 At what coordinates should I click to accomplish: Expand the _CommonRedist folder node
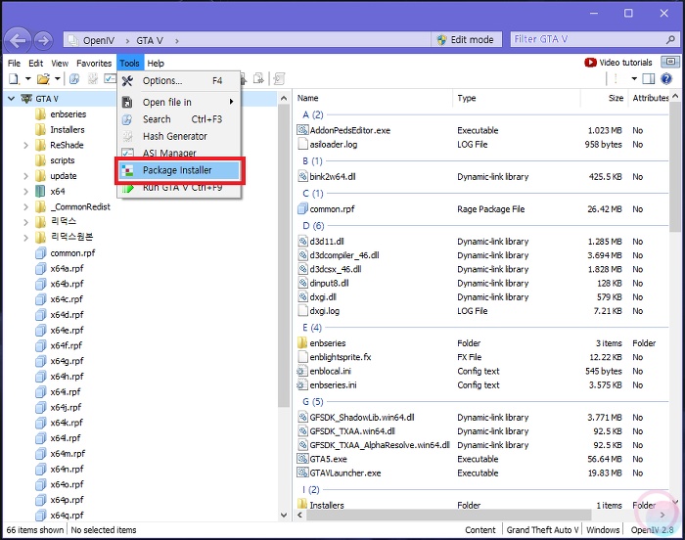click(x=25, y=207)
